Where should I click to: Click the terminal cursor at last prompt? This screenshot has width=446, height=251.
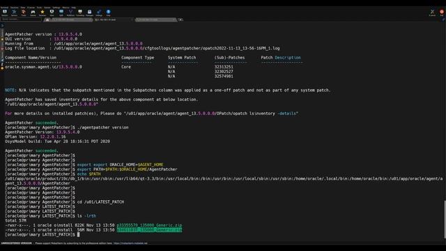click(x=79, y=234)
